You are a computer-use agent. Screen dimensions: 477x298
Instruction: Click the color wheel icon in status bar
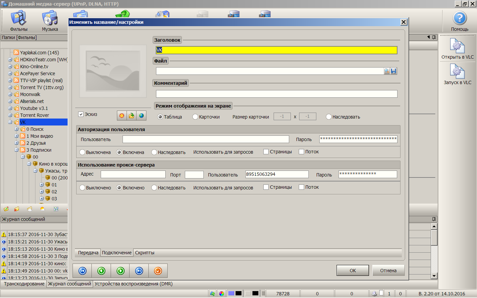(x=222, y=294)
